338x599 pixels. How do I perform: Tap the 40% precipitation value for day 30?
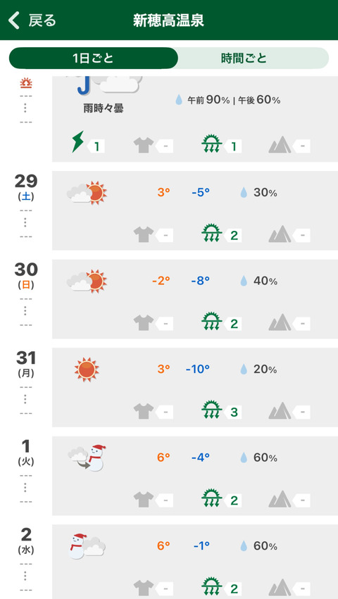point(265,281)
